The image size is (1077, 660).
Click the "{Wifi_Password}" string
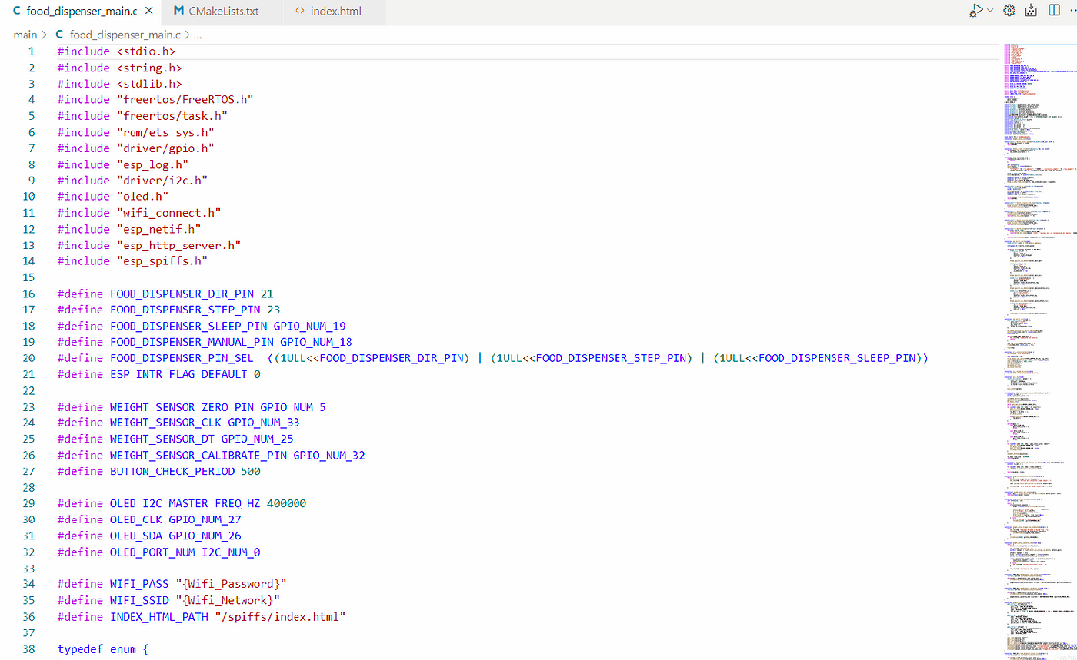231,584
